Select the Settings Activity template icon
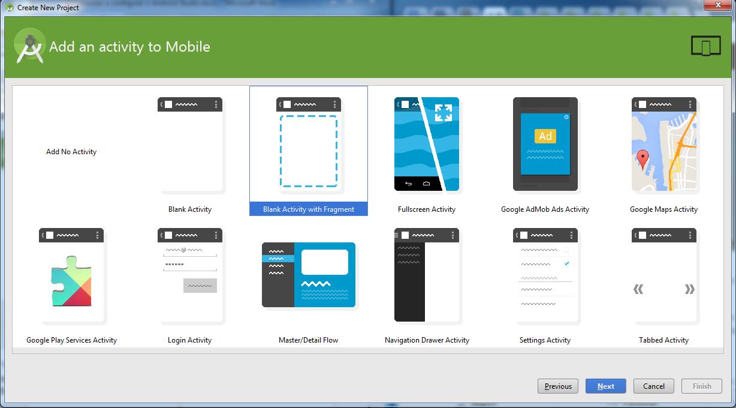The width and height of the screenshot is (736, 408). point(545,275)
